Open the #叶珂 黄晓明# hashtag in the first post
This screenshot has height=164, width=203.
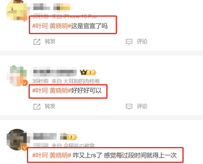click(52, 26)
